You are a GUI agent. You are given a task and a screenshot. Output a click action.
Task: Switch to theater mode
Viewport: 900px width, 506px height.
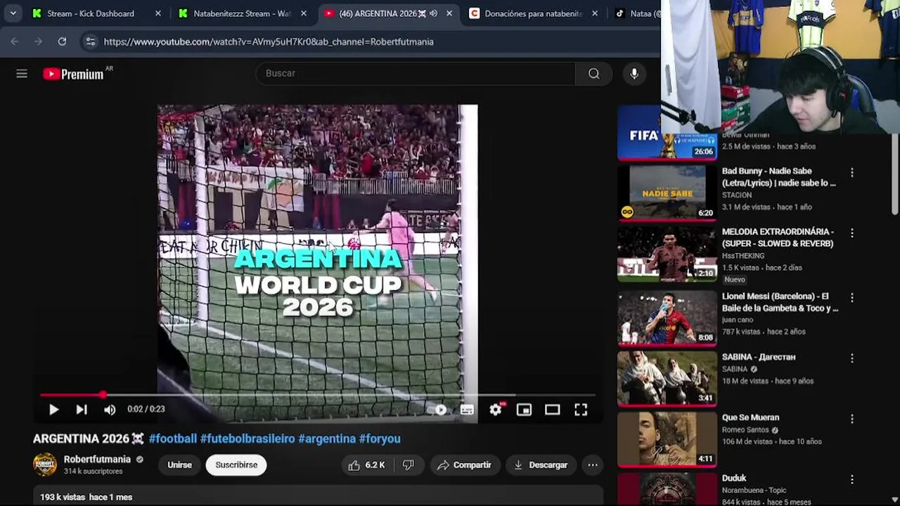click(x=553, y=410)
